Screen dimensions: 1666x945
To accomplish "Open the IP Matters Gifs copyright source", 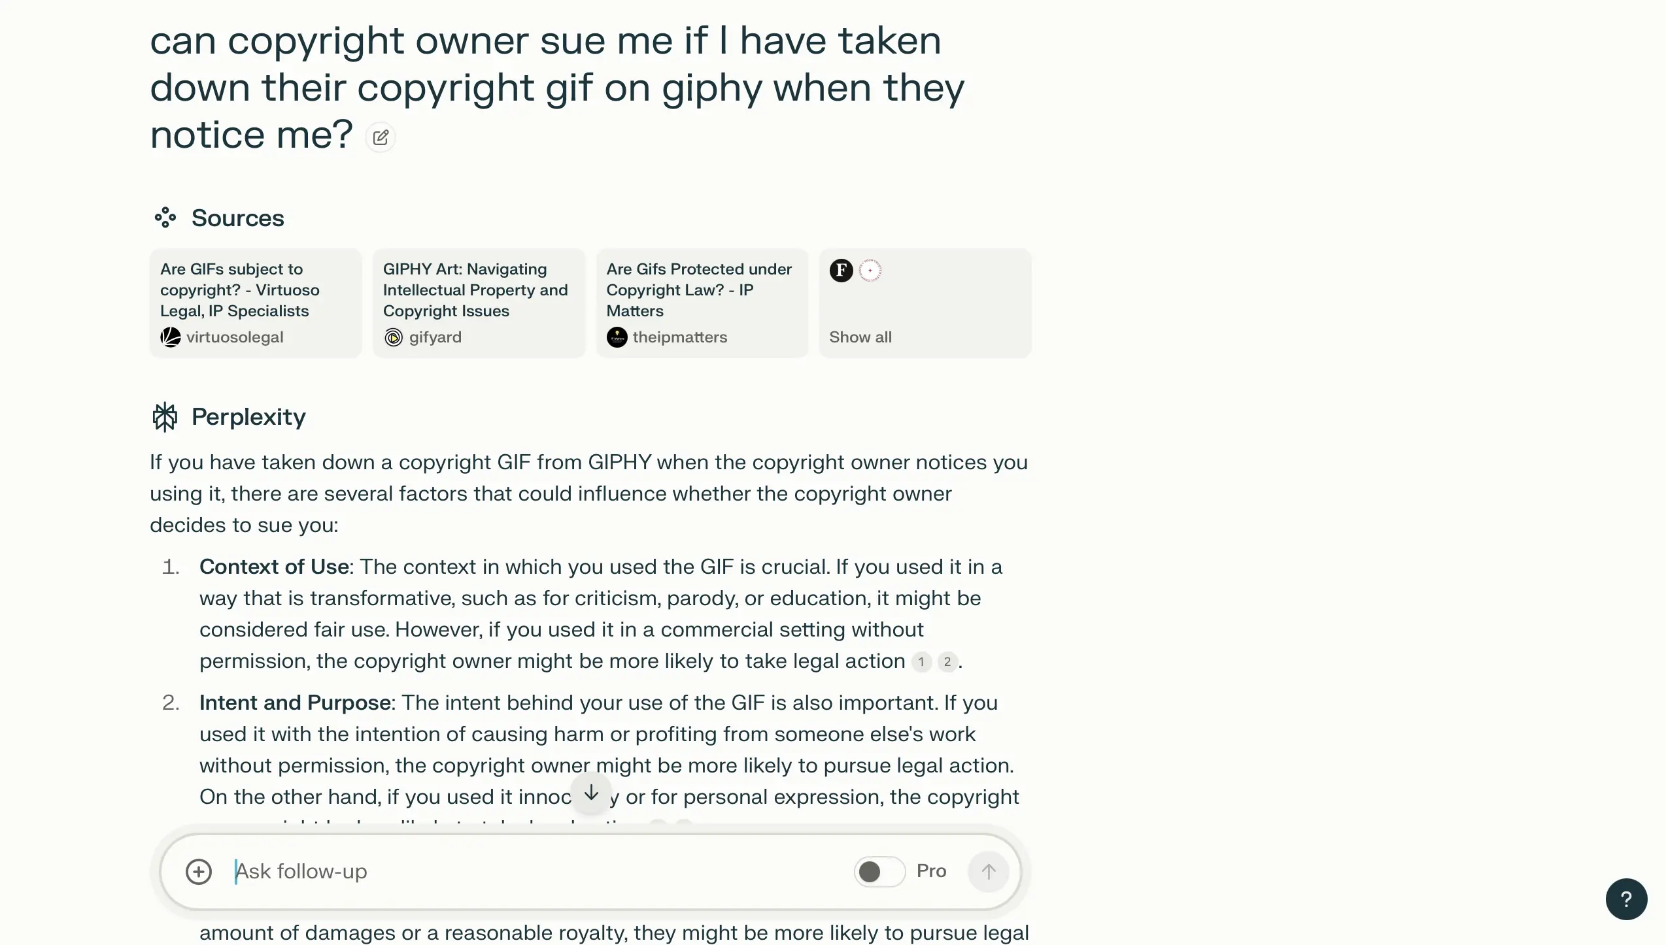I will [x=702, y=303].
